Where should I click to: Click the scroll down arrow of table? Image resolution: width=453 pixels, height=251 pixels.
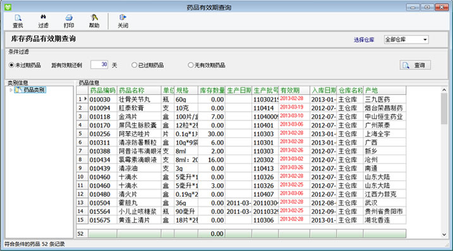(444, 235)
